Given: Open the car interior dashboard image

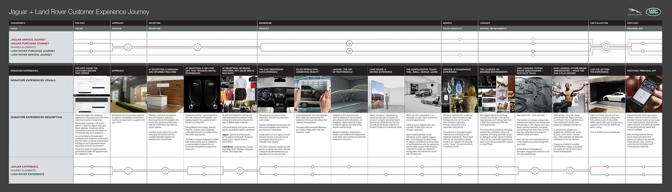Looking at the screenshot, I should coord(276,94).
